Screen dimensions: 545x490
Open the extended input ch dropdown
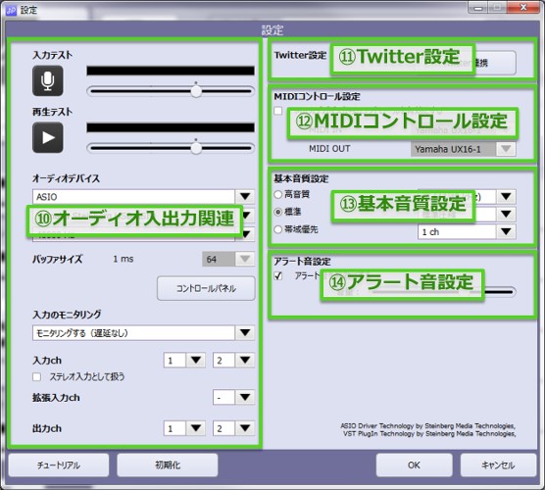click(233, 398)
